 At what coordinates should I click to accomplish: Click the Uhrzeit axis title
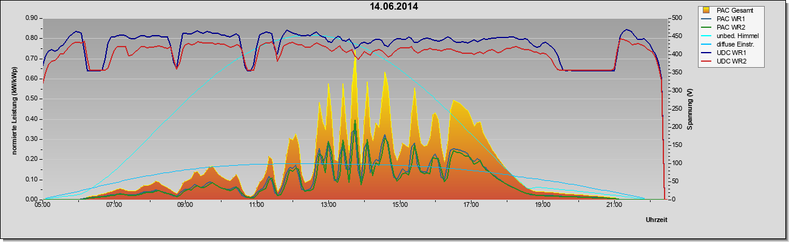pos(659,220)
